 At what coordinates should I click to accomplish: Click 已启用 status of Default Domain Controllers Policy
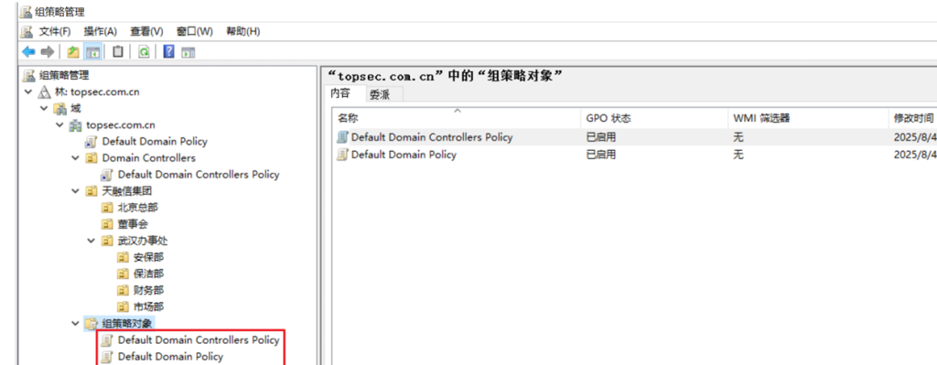(x=601, y=137)
